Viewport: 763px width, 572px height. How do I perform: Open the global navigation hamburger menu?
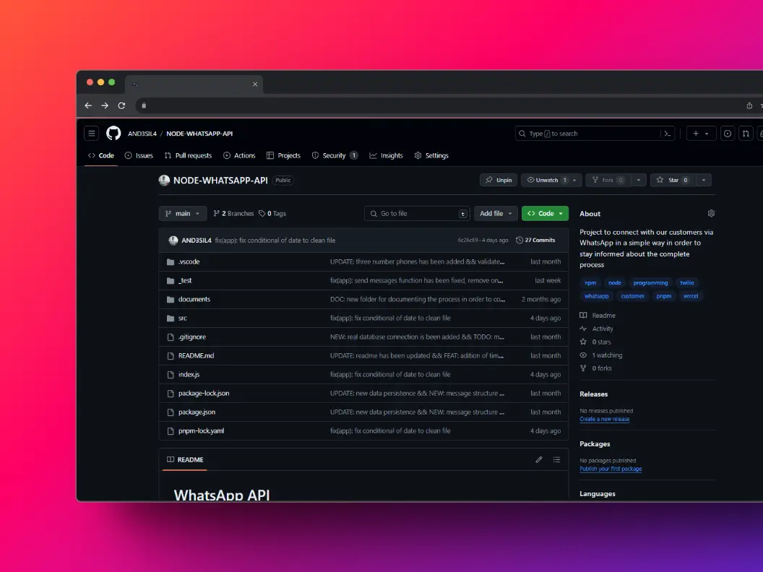coord(91,133)
